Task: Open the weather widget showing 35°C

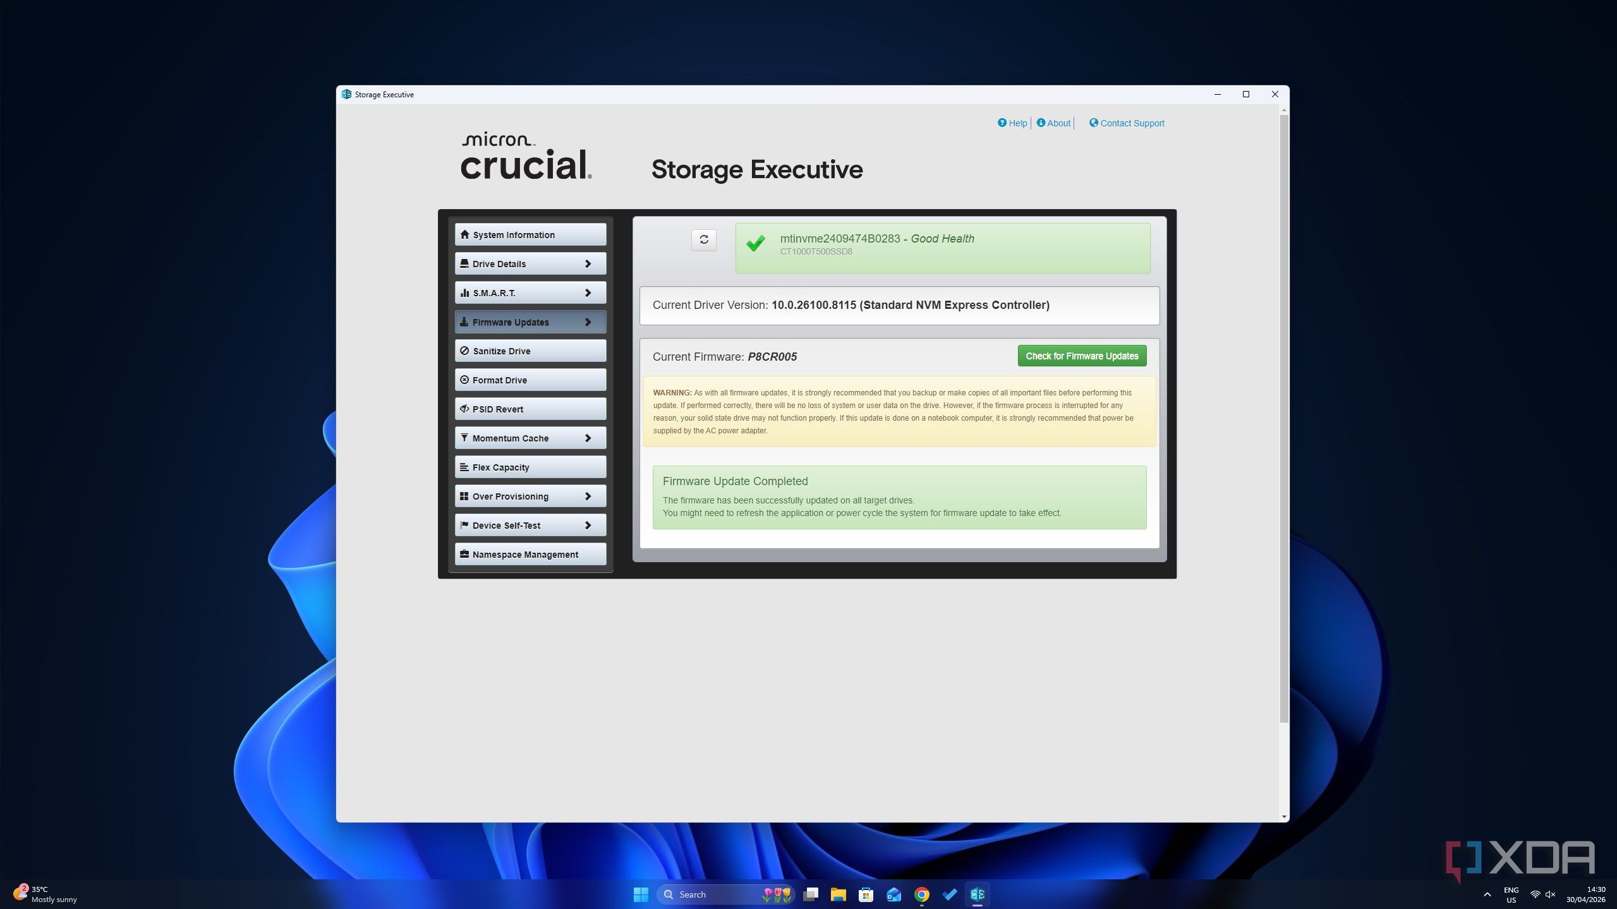Action: click(44, 894)
